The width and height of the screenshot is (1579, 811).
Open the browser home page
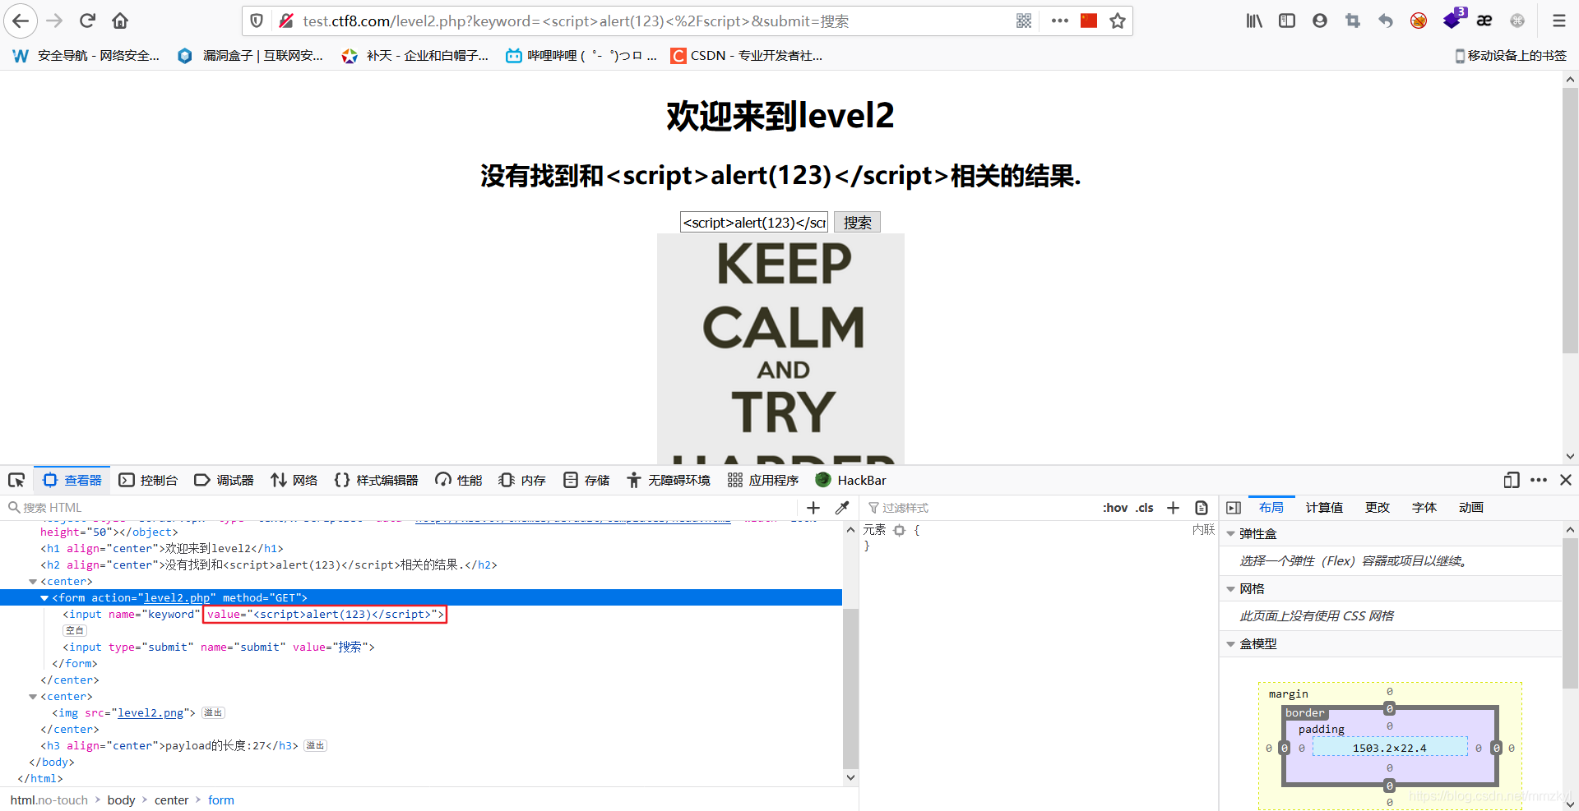(x=120, y=21)
